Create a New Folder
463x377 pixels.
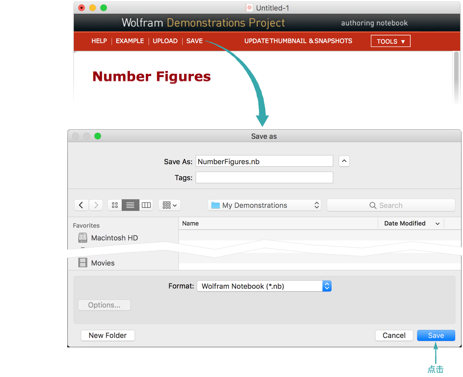108,335
